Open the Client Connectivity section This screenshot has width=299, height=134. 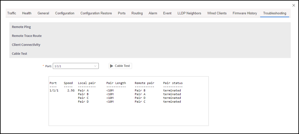pyautogui.click(x=150, y=45)
